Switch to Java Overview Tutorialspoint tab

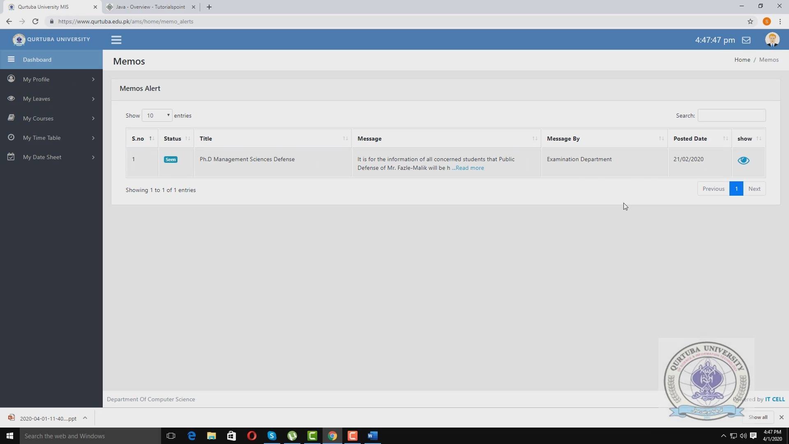pos(150,7)
